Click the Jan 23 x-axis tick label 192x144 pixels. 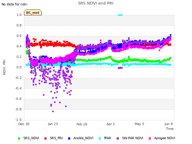(x=53, y=124)
